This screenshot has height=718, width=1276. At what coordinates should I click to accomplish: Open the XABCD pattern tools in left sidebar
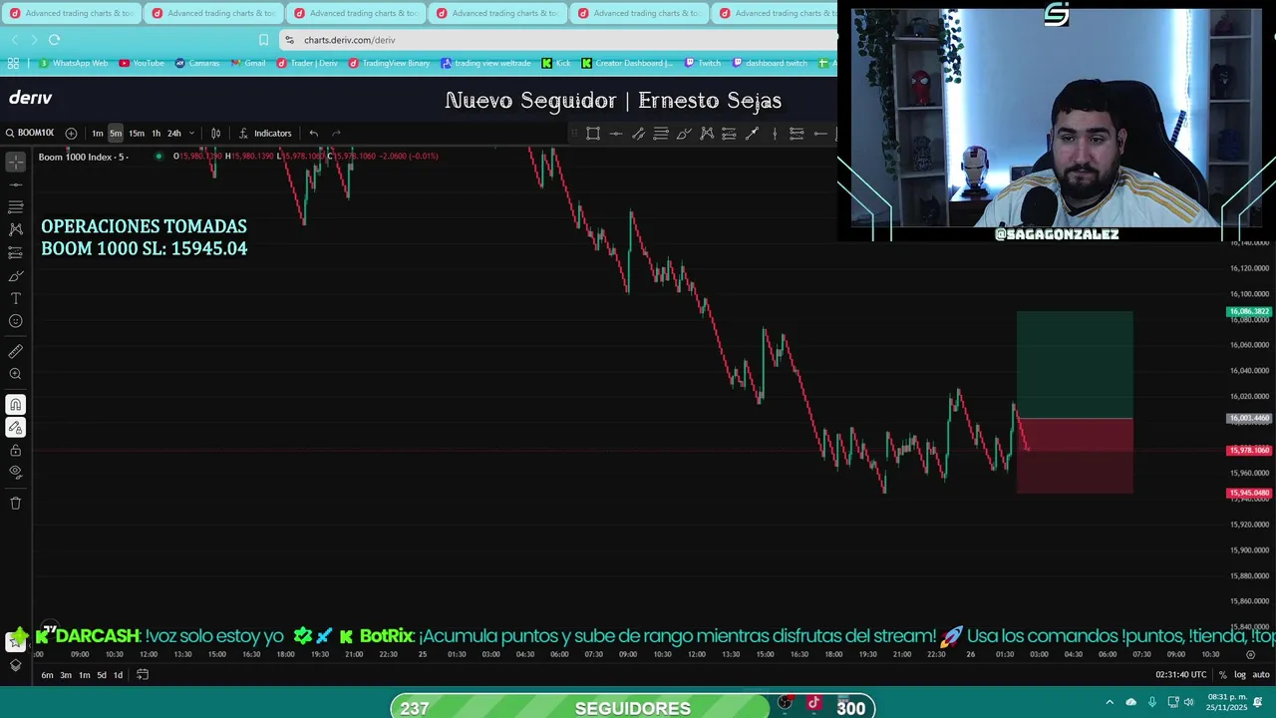(16, 229)
